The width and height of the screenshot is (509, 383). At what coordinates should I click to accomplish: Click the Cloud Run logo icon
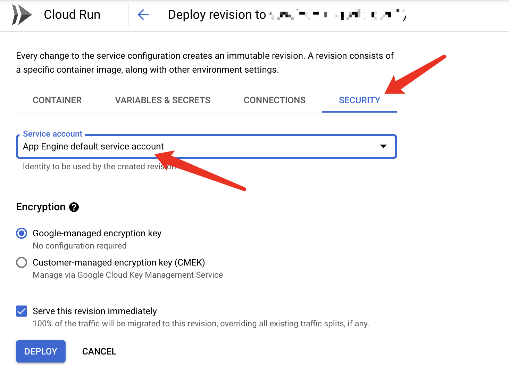22,15
